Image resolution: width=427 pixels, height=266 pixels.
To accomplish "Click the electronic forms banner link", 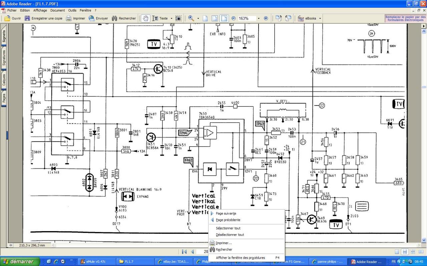I will coord(405,18).
